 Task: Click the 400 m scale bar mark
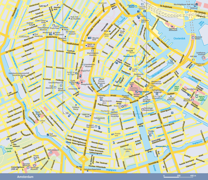[x=193, y=177]
